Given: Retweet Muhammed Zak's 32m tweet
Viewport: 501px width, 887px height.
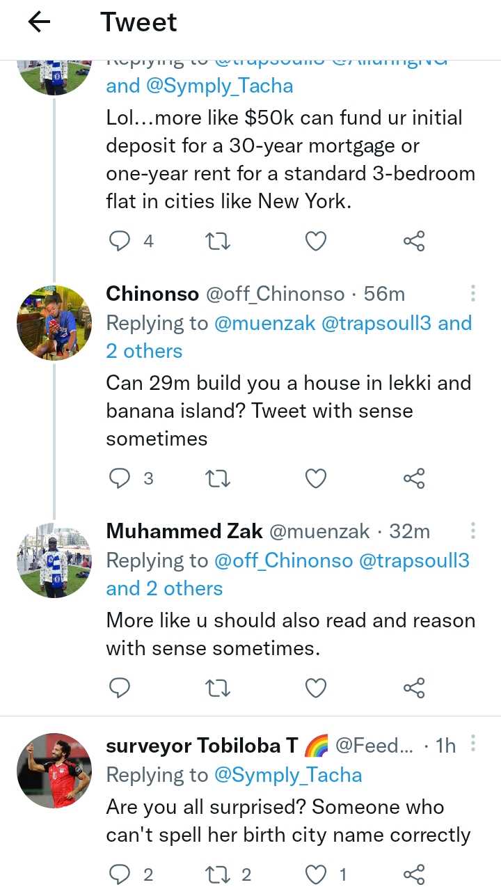Looking at the screenshot, I should (x=218, y=688).
